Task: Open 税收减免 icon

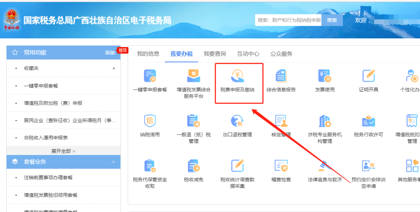Action: (x=193, y=166)
